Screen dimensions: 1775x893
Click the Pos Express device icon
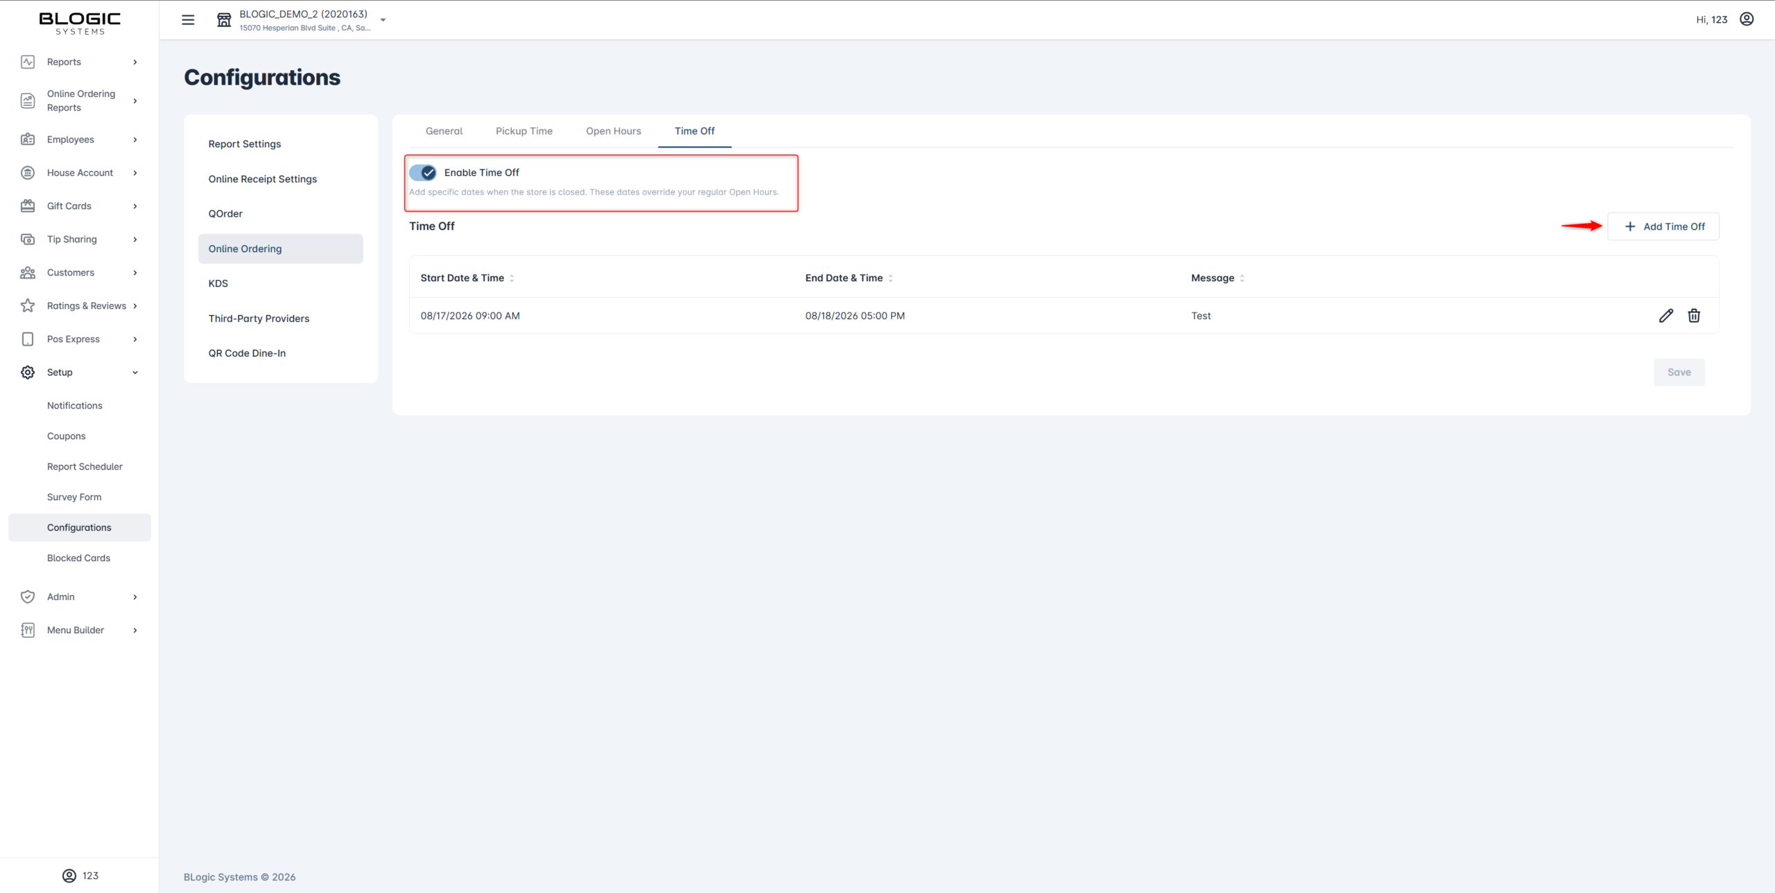coord(28,339)
